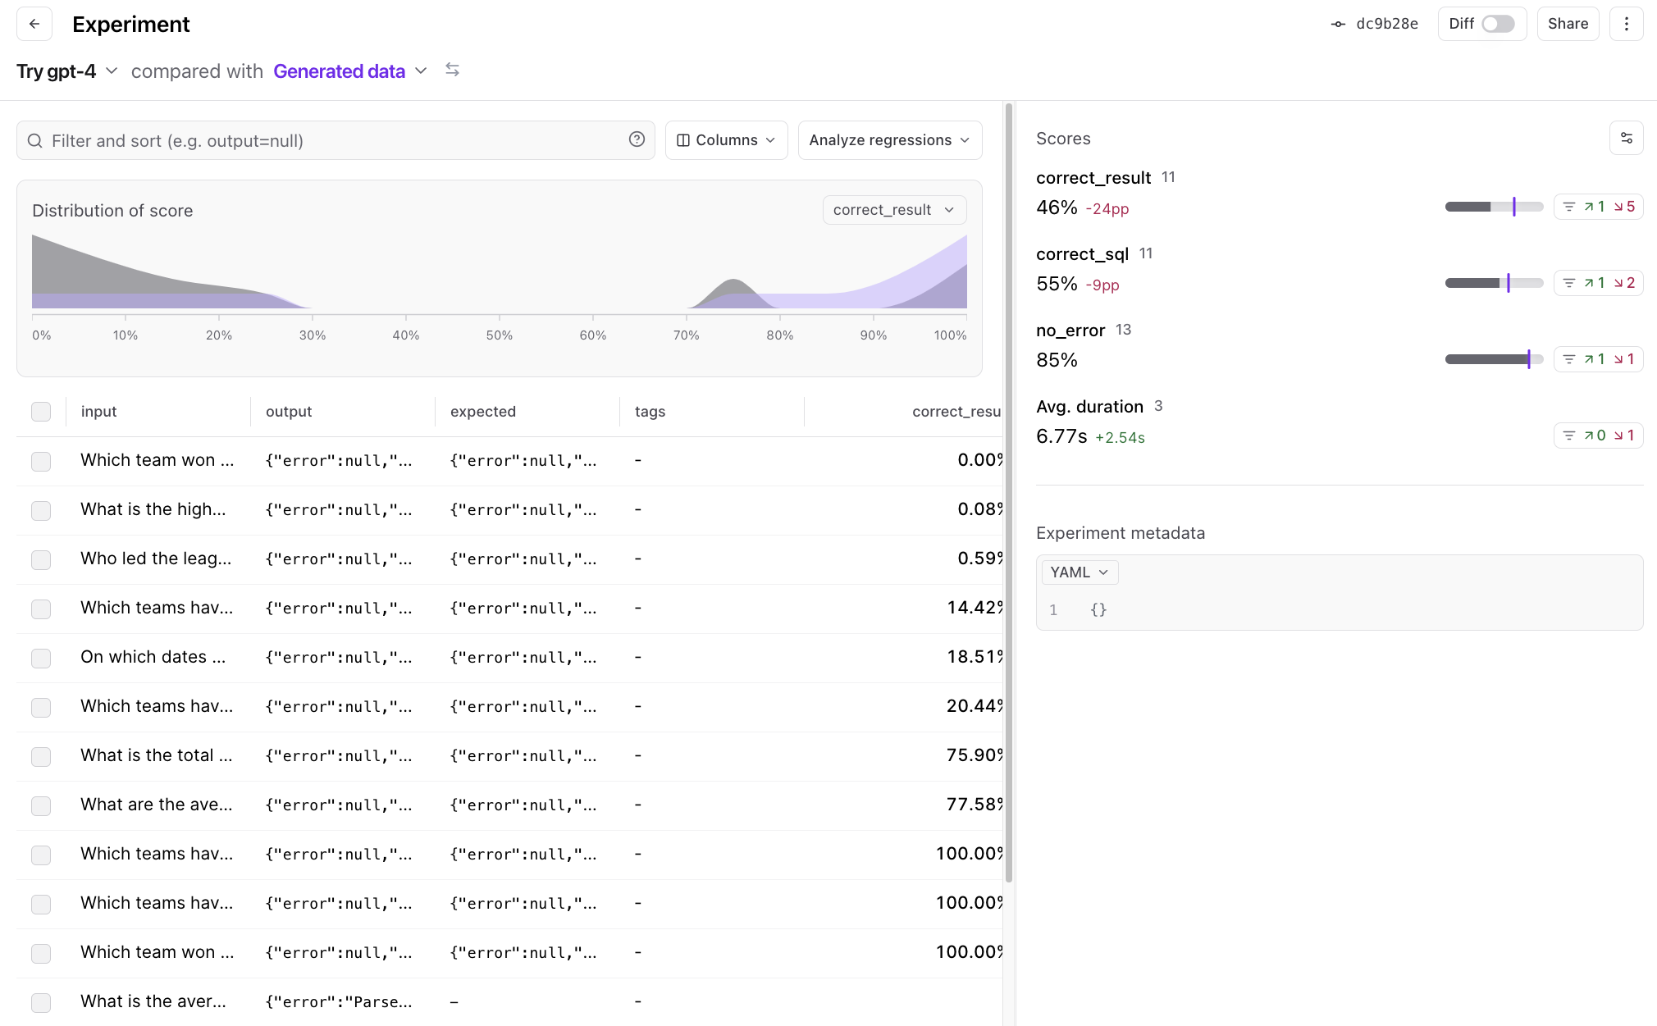Open the Generated data comparison link
The width and height of the screenshot is (1657, 1026).
[x=339, y=71]
